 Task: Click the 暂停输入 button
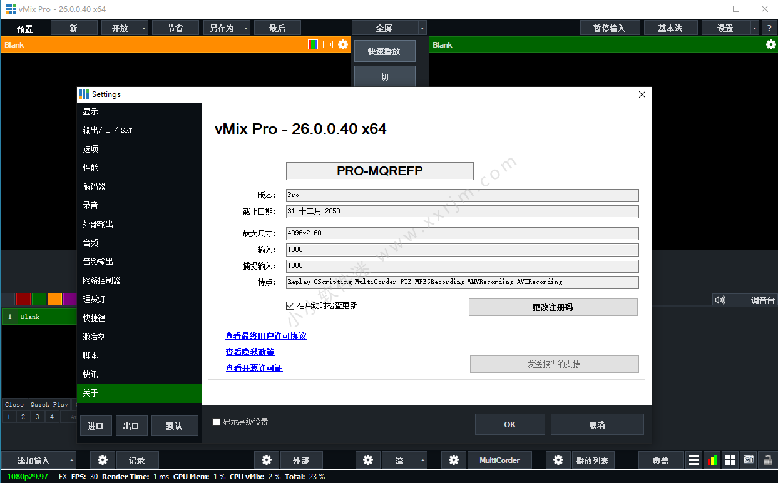pyautogui.click(x=610, y=28)
